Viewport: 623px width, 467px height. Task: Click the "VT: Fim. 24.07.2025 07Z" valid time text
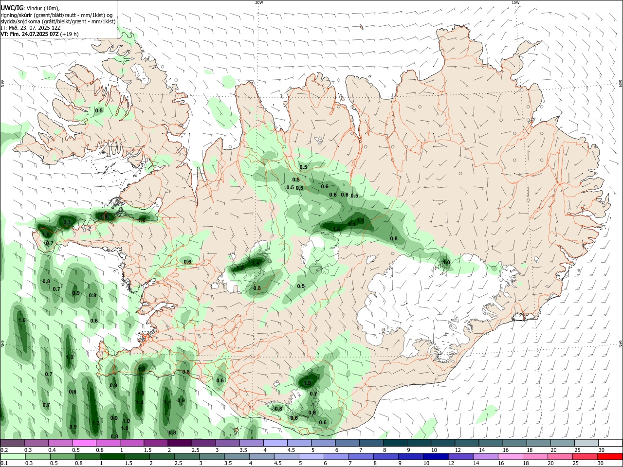click(x=30, y=34)
